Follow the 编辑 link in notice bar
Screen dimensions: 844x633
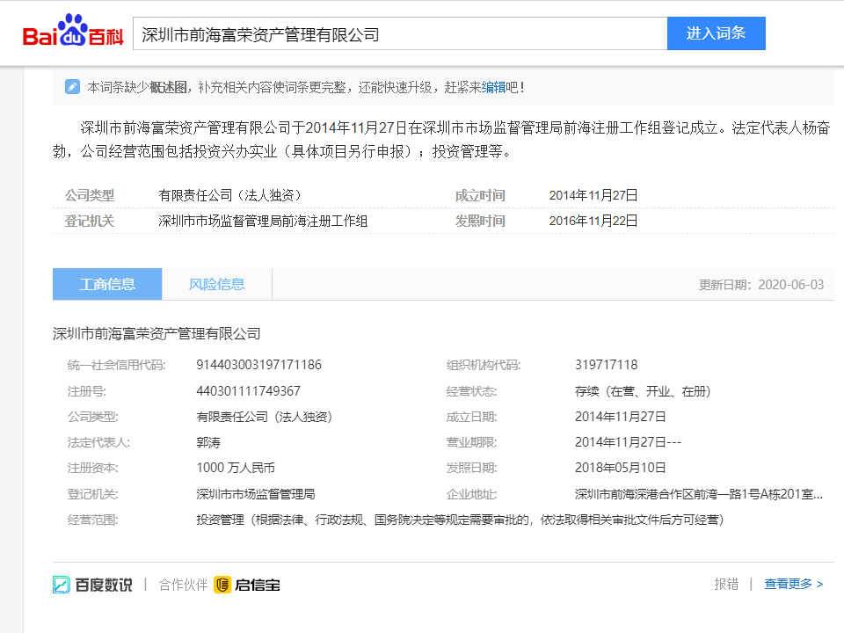[x=493, y=87]
